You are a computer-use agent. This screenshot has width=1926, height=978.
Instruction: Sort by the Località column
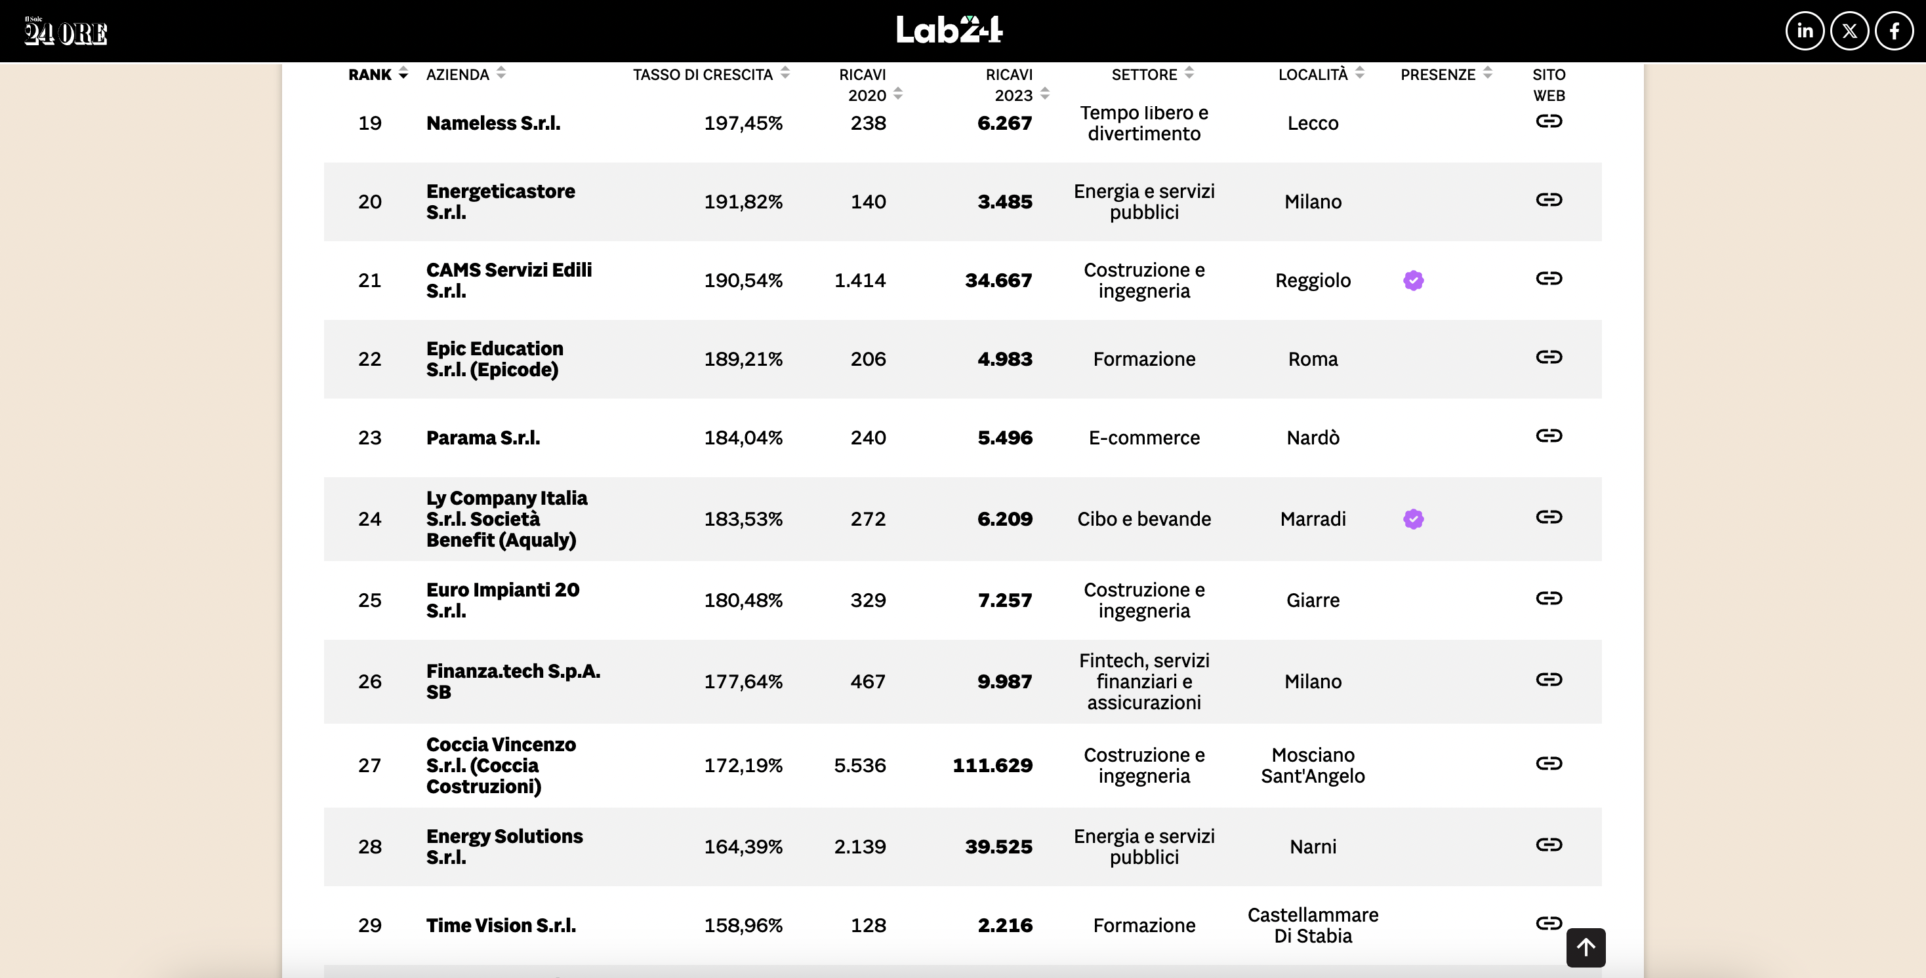pos(1321,74)
